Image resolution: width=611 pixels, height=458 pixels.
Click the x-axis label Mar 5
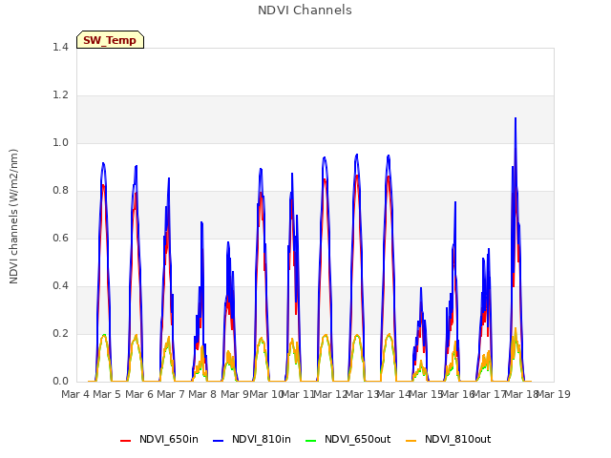(x=107, y=394)
